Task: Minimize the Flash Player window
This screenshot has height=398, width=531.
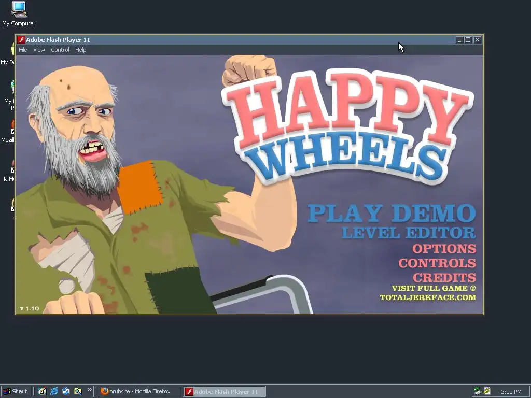Action: tap(459, 40)
